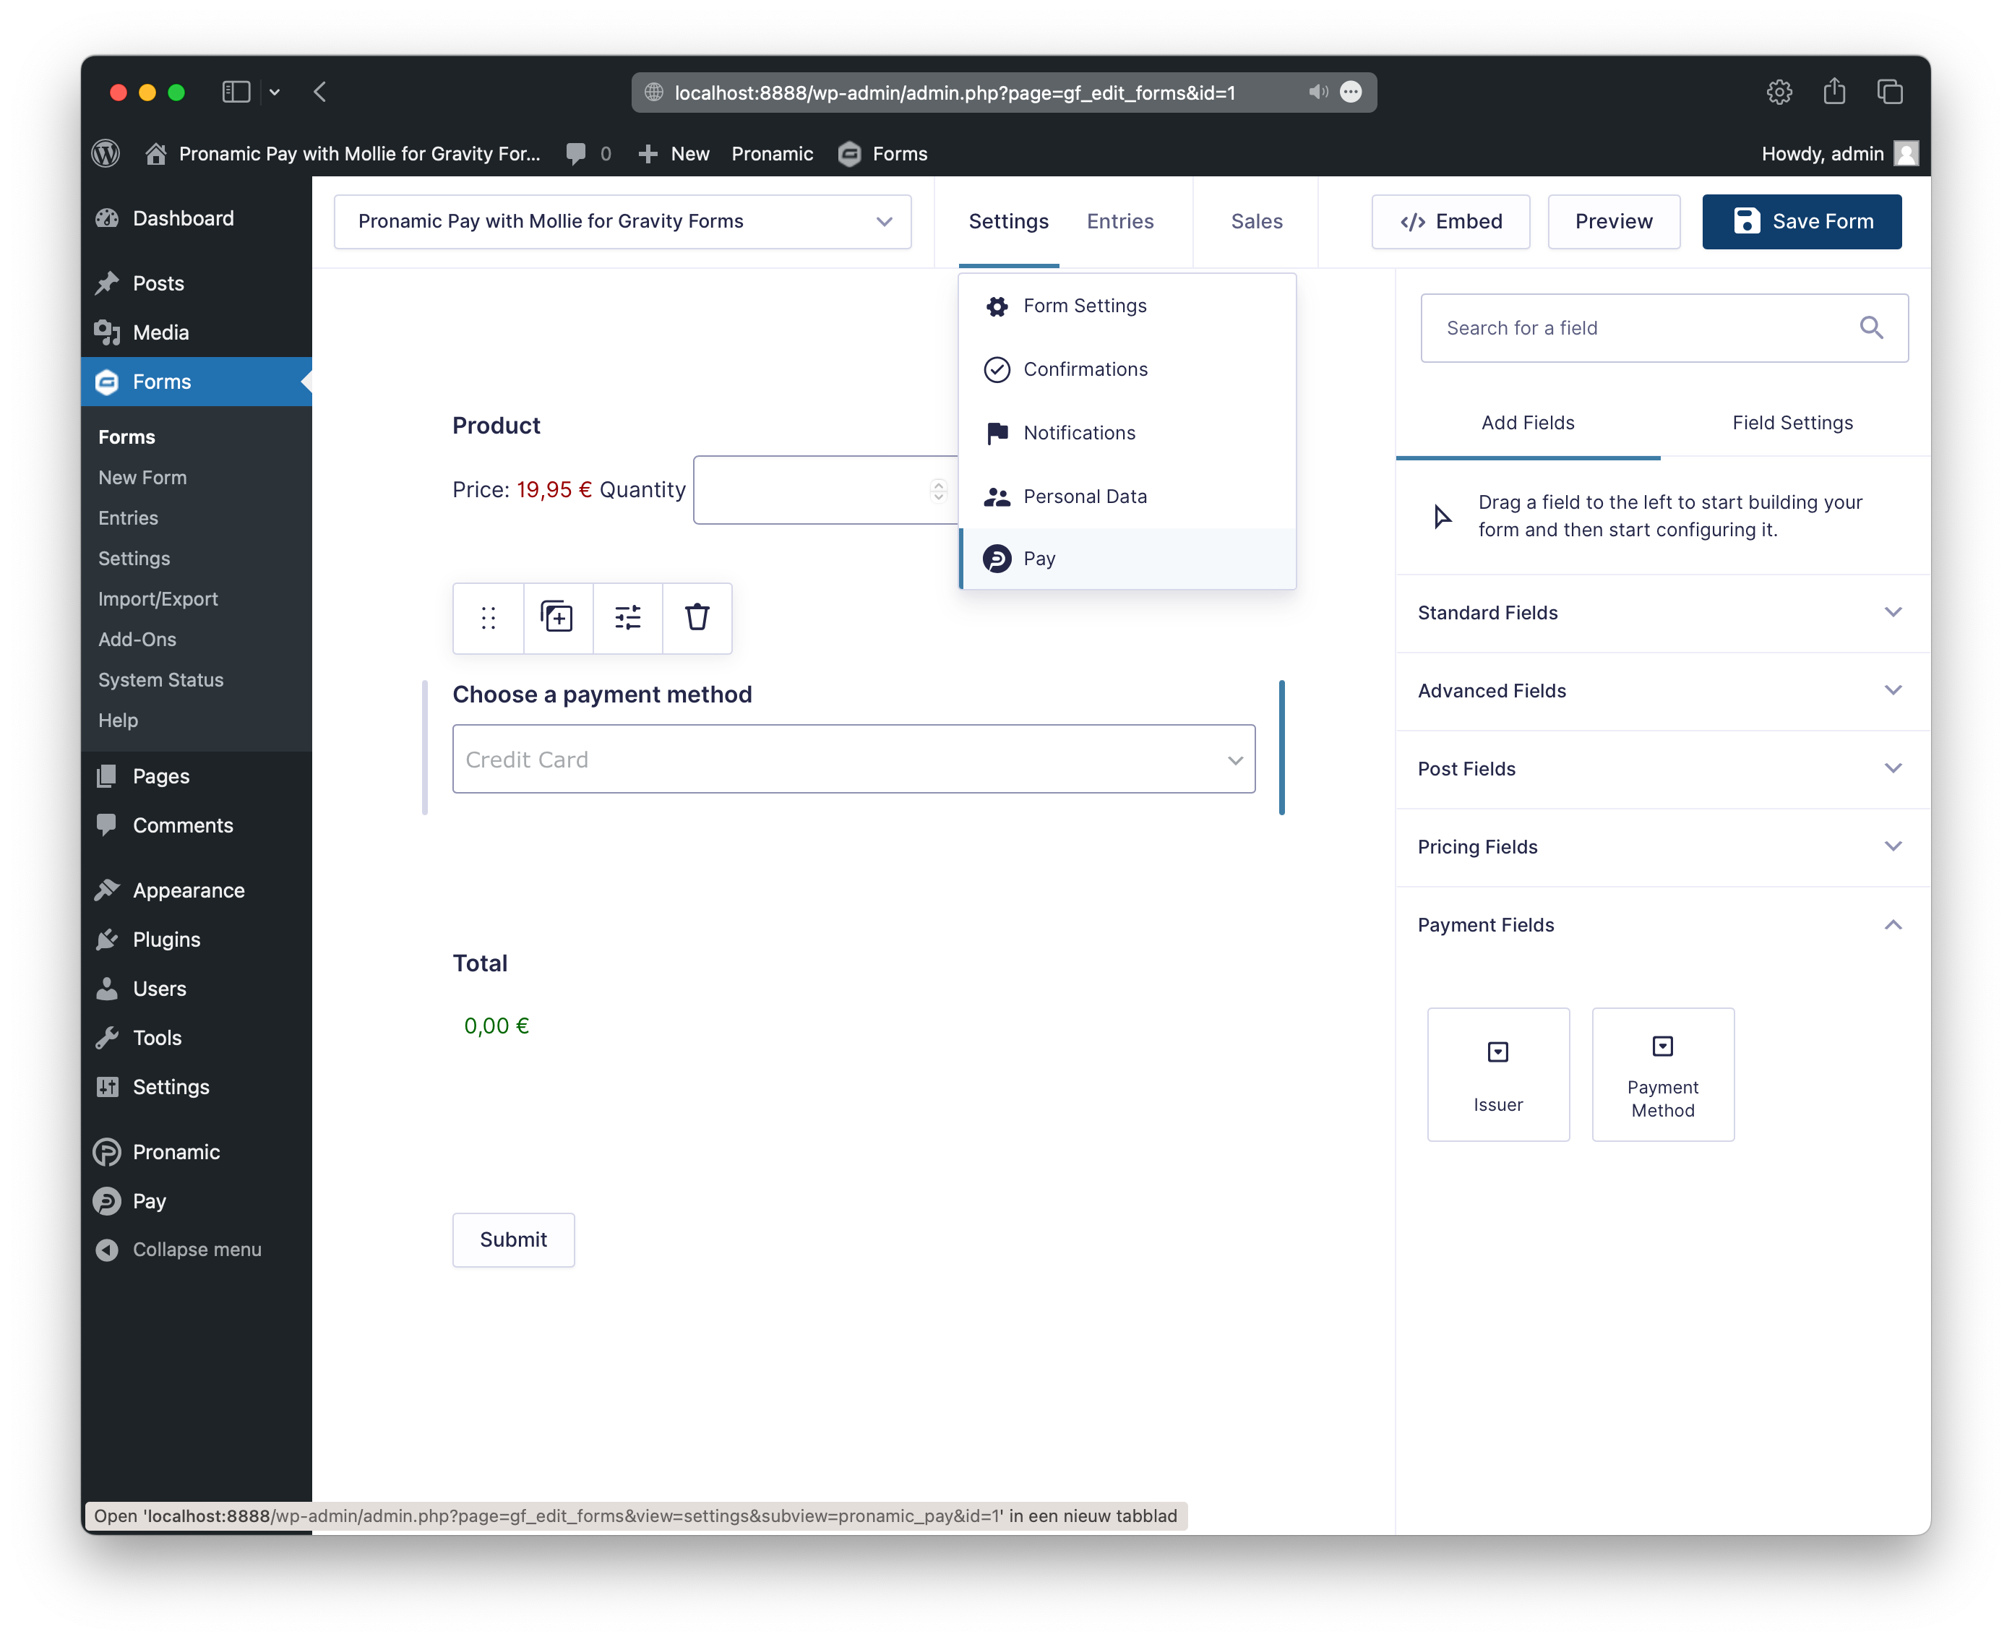This screenshot has height=1642, width=2012.
Task: Click the search magnifier icon
Action: click(1871, 327)
